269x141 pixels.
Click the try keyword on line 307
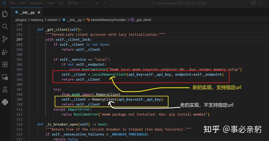pyautogui.click(x=56, y=90)
